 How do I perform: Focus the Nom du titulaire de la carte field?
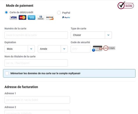pyautogui.click(x=36, y=63)
